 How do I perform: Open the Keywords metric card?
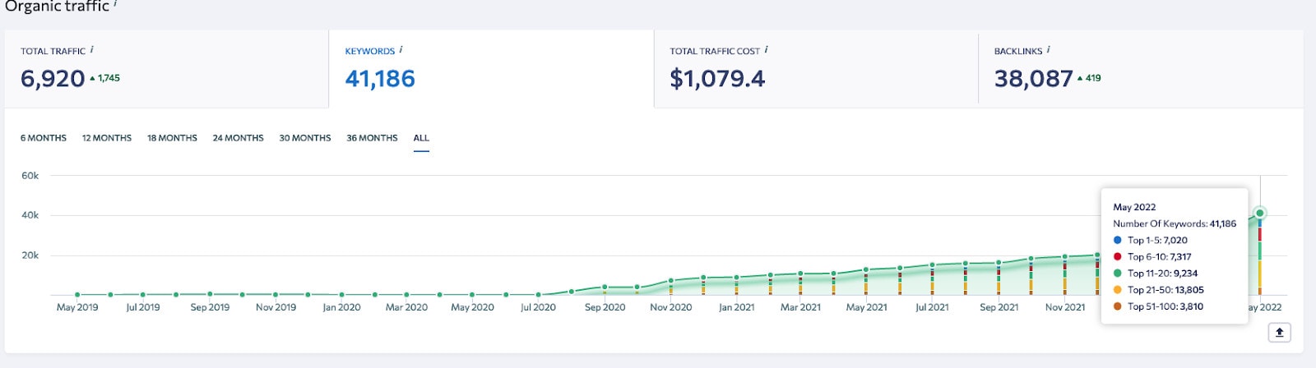[490, 70]
